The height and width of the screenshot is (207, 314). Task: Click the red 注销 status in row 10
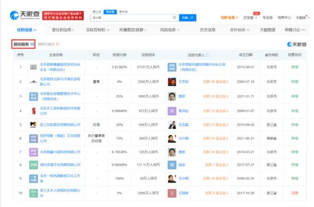(x=295, y=193)
